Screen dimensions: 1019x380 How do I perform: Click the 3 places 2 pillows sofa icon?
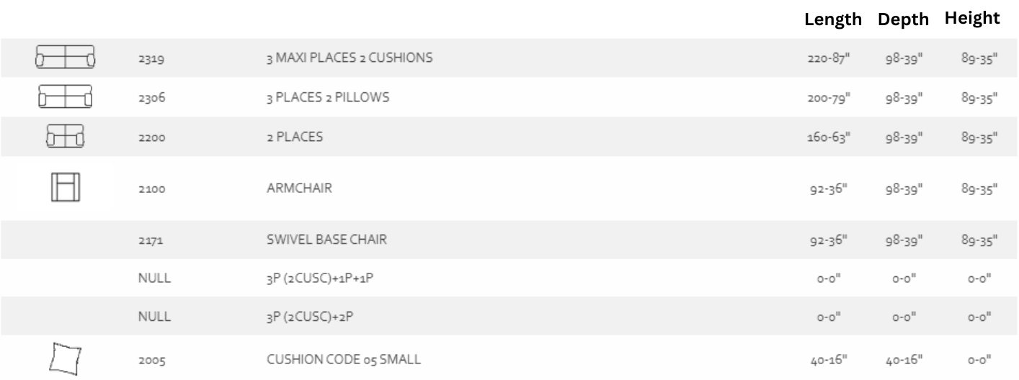pos(66,96)
